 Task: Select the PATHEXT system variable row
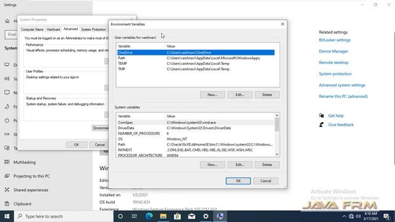click(196, 150)
